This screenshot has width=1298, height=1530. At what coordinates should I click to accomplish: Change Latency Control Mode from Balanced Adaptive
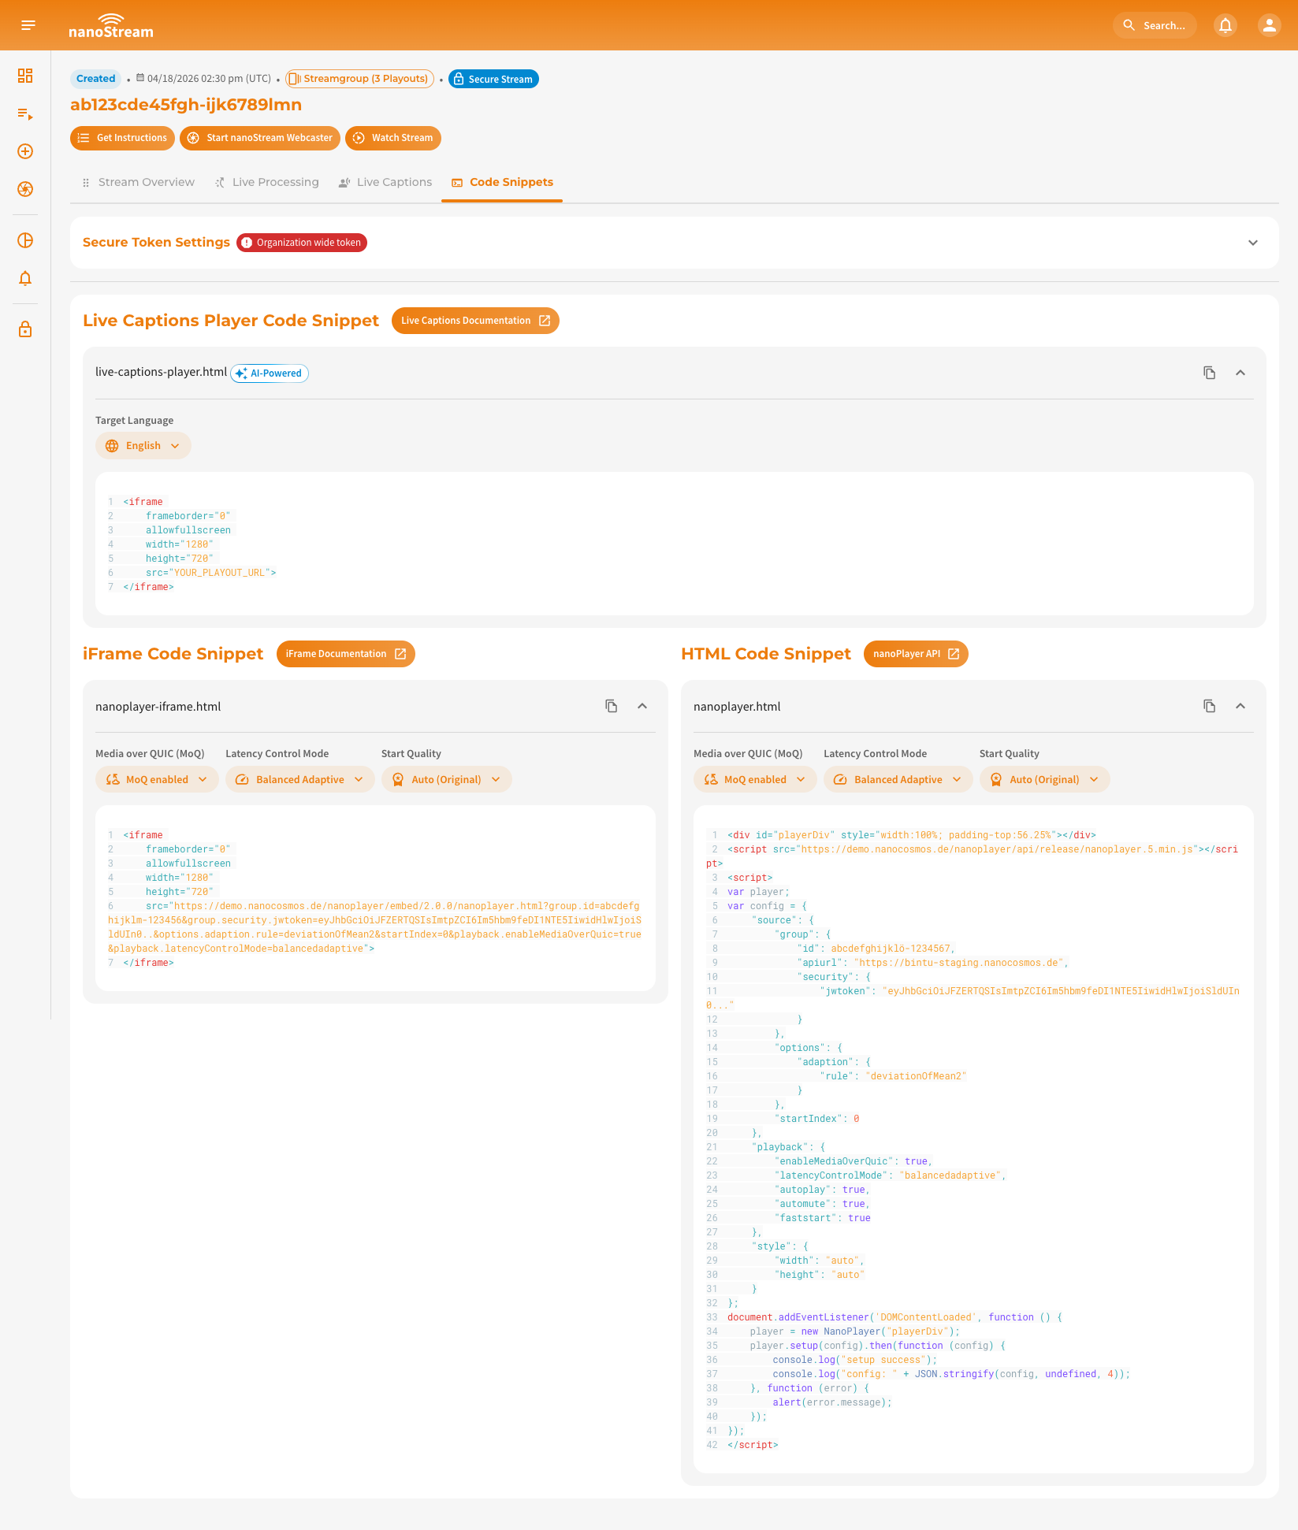[299, 778]
